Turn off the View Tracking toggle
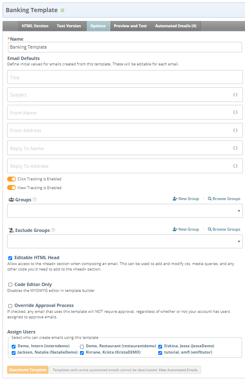The width and height of the screenshot is (245, 380). coord(11,188)
